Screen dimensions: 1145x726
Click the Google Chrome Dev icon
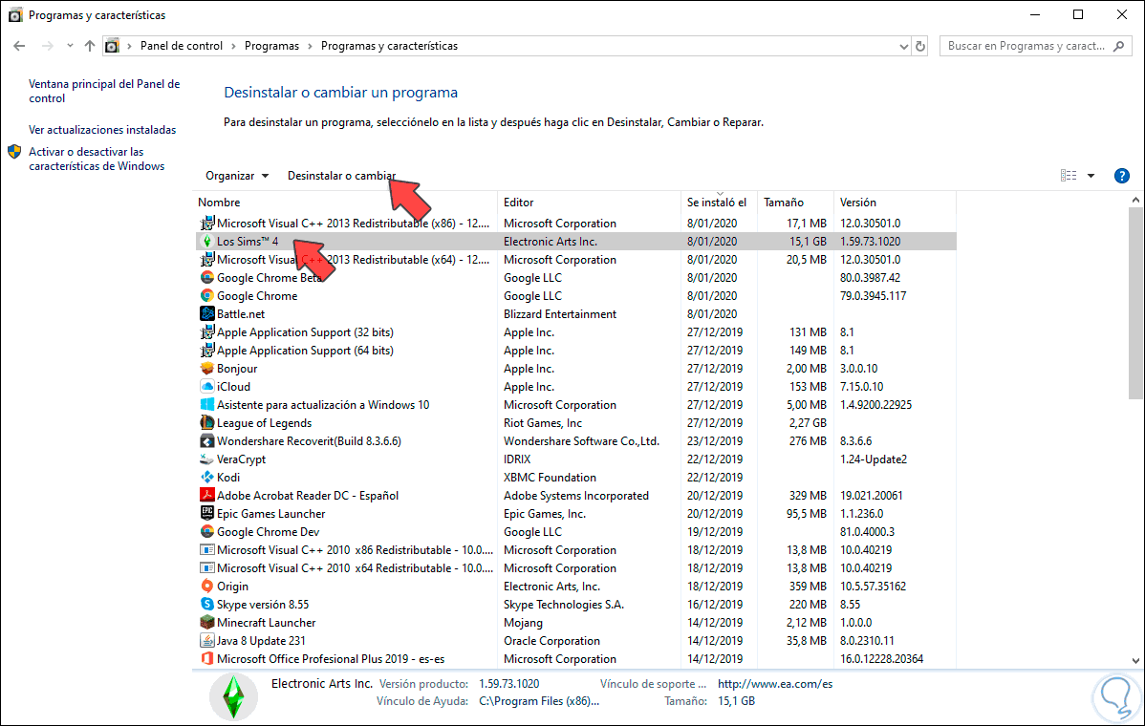coord(207,532)
